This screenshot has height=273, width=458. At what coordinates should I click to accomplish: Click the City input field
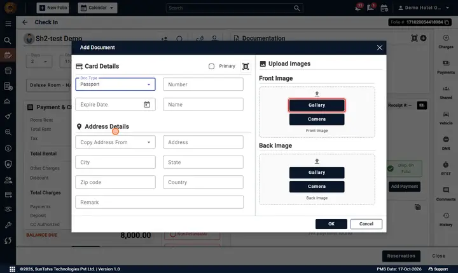coord(115,162)
